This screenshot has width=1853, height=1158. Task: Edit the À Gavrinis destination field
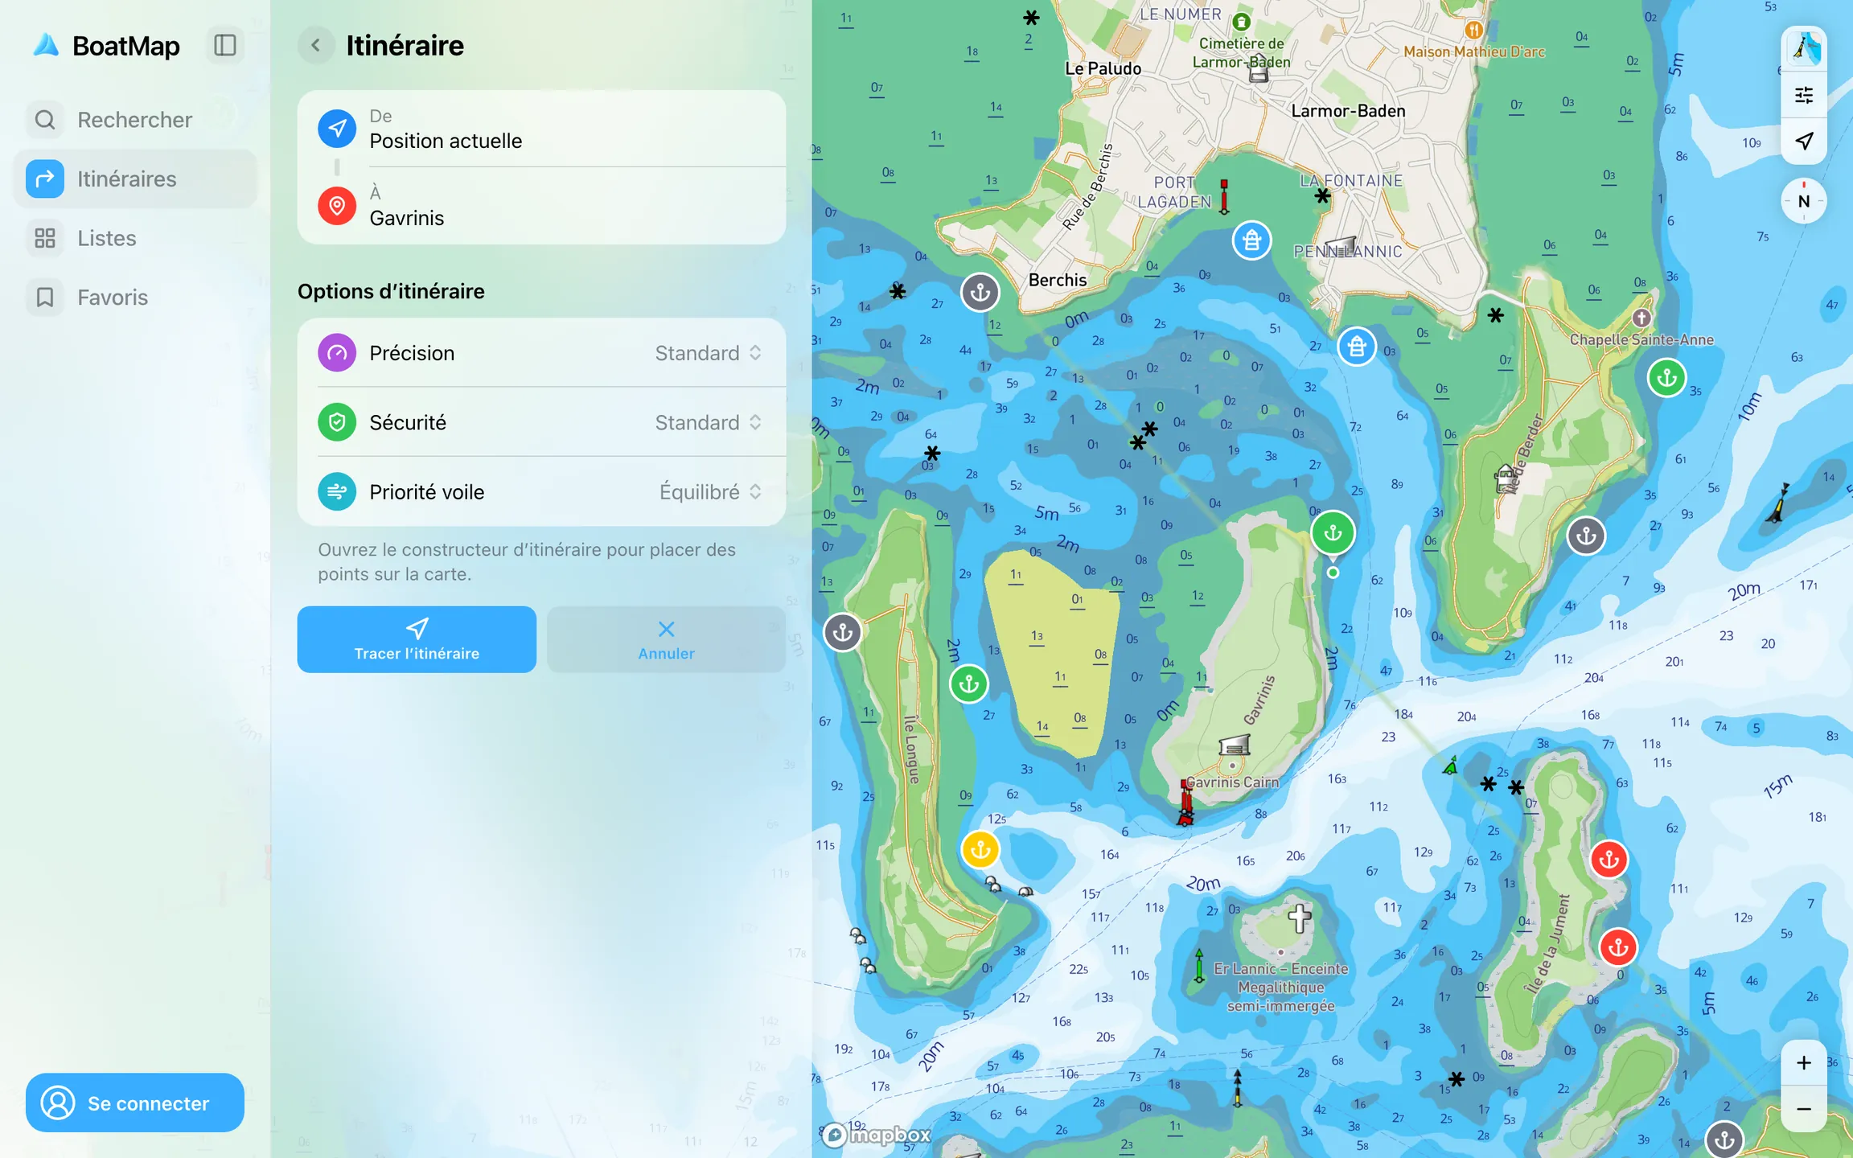coord(541,206)
